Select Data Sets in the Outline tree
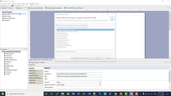The height and width of the screenshot is (96, 171). (x=8, y=56)
